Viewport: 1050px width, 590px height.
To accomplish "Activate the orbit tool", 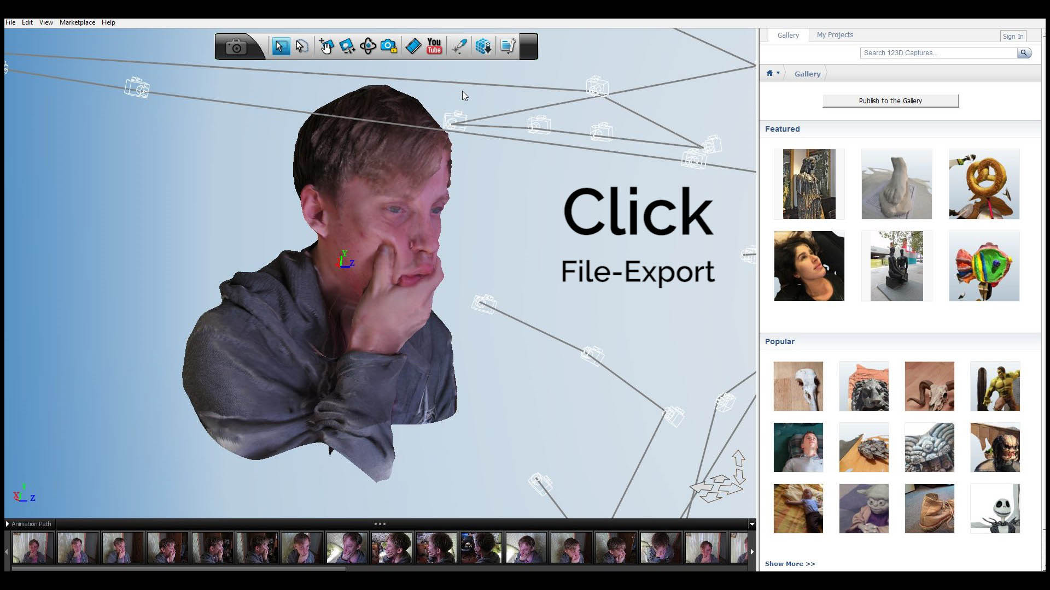I will [367, 46].
